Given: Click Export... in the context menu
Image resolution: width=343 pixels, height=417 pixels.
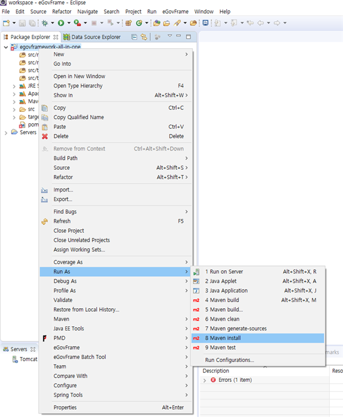Looking at the screenshot, I should point(116,199).
